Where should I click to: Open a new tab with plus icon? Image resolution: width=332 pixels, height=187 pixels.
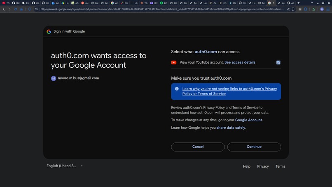pos(299,3)
